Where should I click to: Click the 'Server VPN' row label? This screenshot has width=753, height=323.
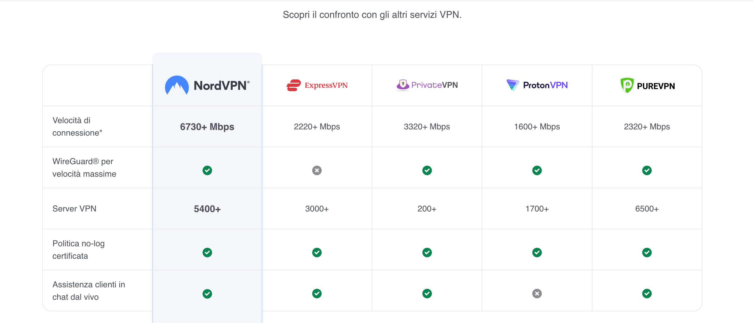74,209
